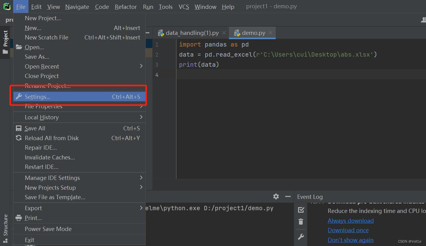This screenshot has width=426, height=246.
Task: Mark Event Log notifications read with the checkmark icon
Action: pos(301,210)
